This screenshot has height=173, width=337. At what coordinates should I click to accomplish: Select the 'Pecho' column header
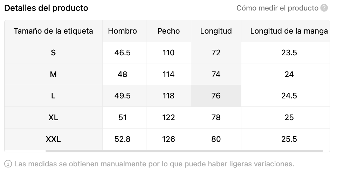point(168,31)
